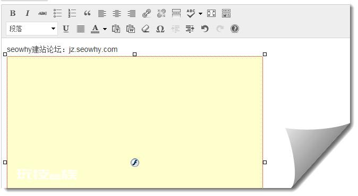358x196 pixels.
Task: Open the editor help
Action: tap(234, 29)
